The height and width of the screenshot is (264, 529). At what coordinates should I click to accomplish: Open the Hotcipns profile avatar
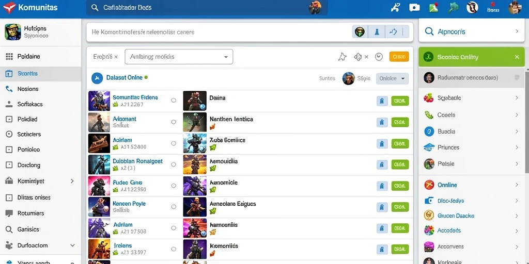[x=13, y=32]
